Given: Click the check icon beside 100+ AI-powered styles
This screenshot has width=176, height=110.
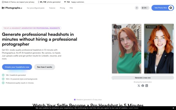Looking at the screenshot, I should coord(3,79).
